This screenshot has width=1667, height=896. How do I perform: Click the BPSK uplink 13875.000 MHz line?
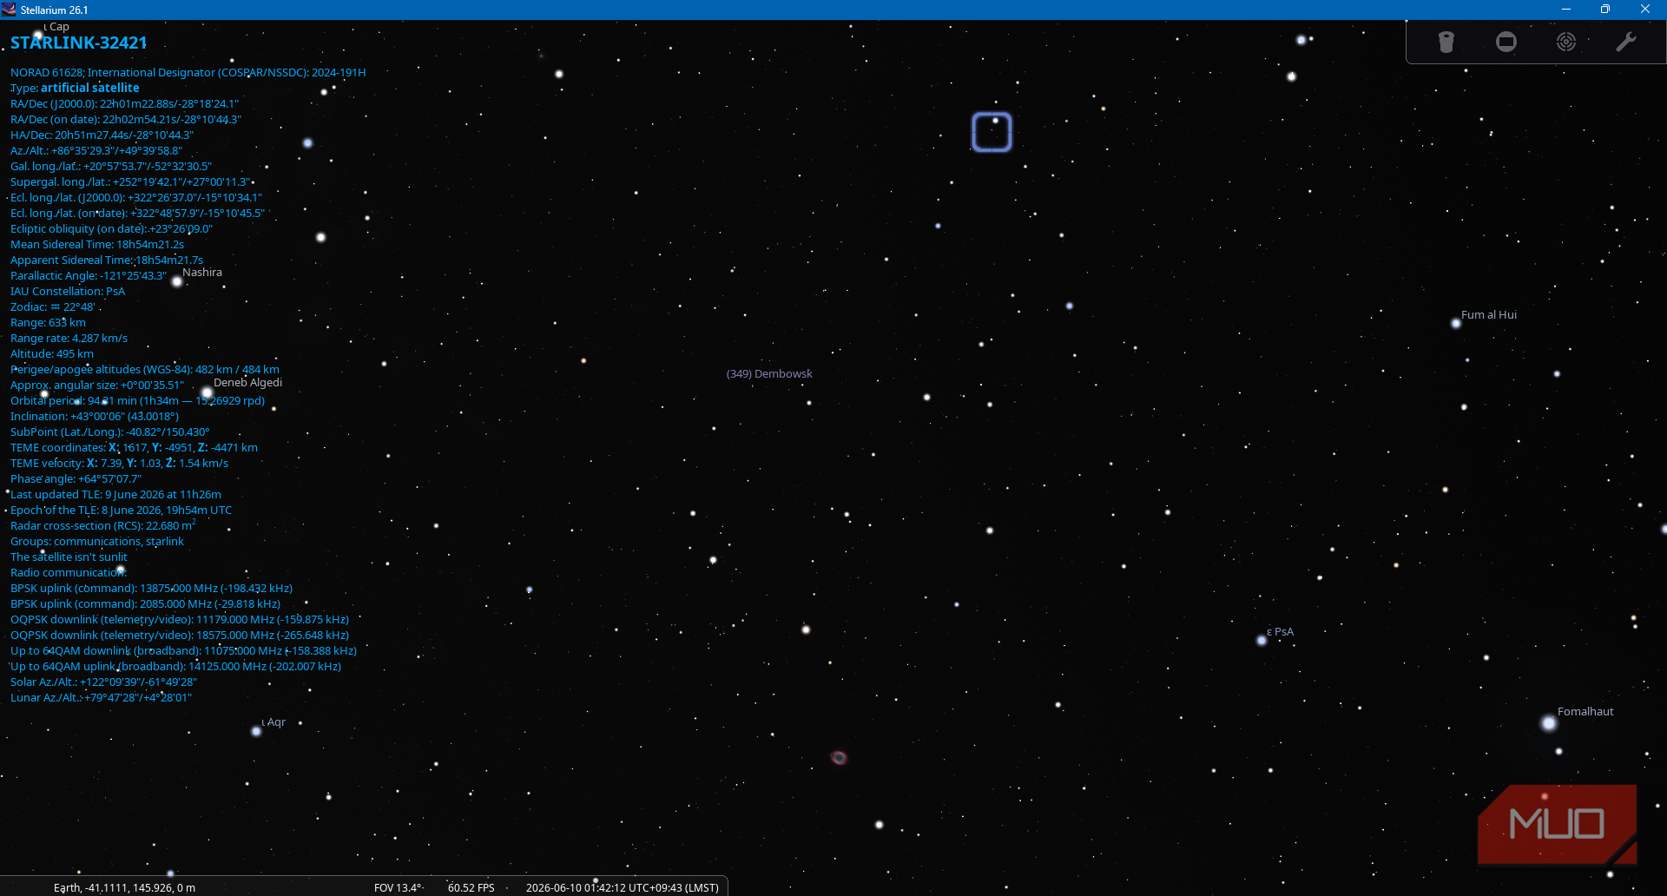151,589
